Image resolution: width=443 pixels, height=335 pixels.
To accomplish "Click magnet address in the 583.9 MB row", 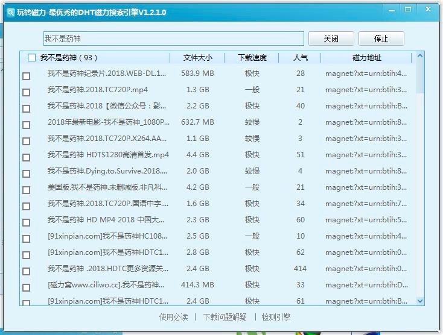I will coord(366,74).
